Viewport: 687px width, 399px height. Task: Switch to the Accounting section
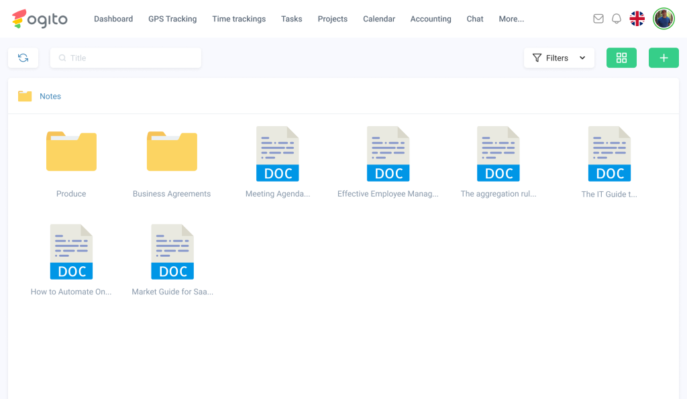(x=431, y=19)
